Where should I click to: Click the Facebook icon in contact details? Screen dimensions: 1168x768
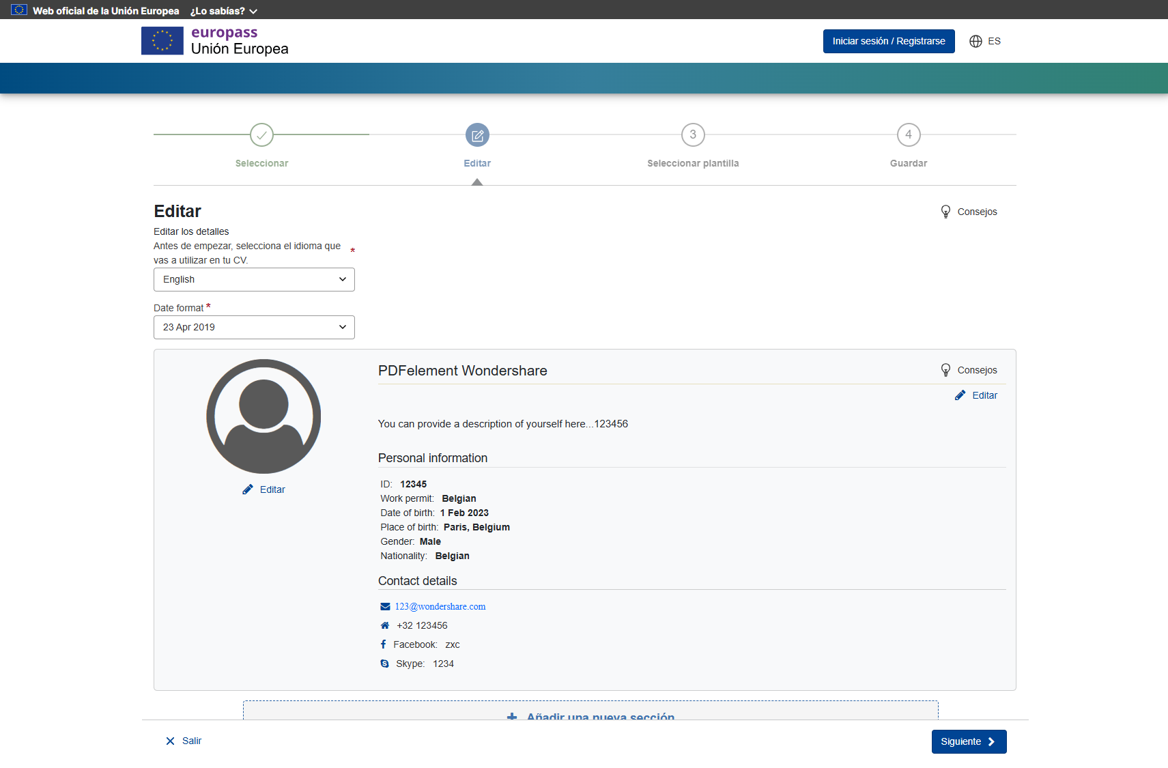coord(383,644)
